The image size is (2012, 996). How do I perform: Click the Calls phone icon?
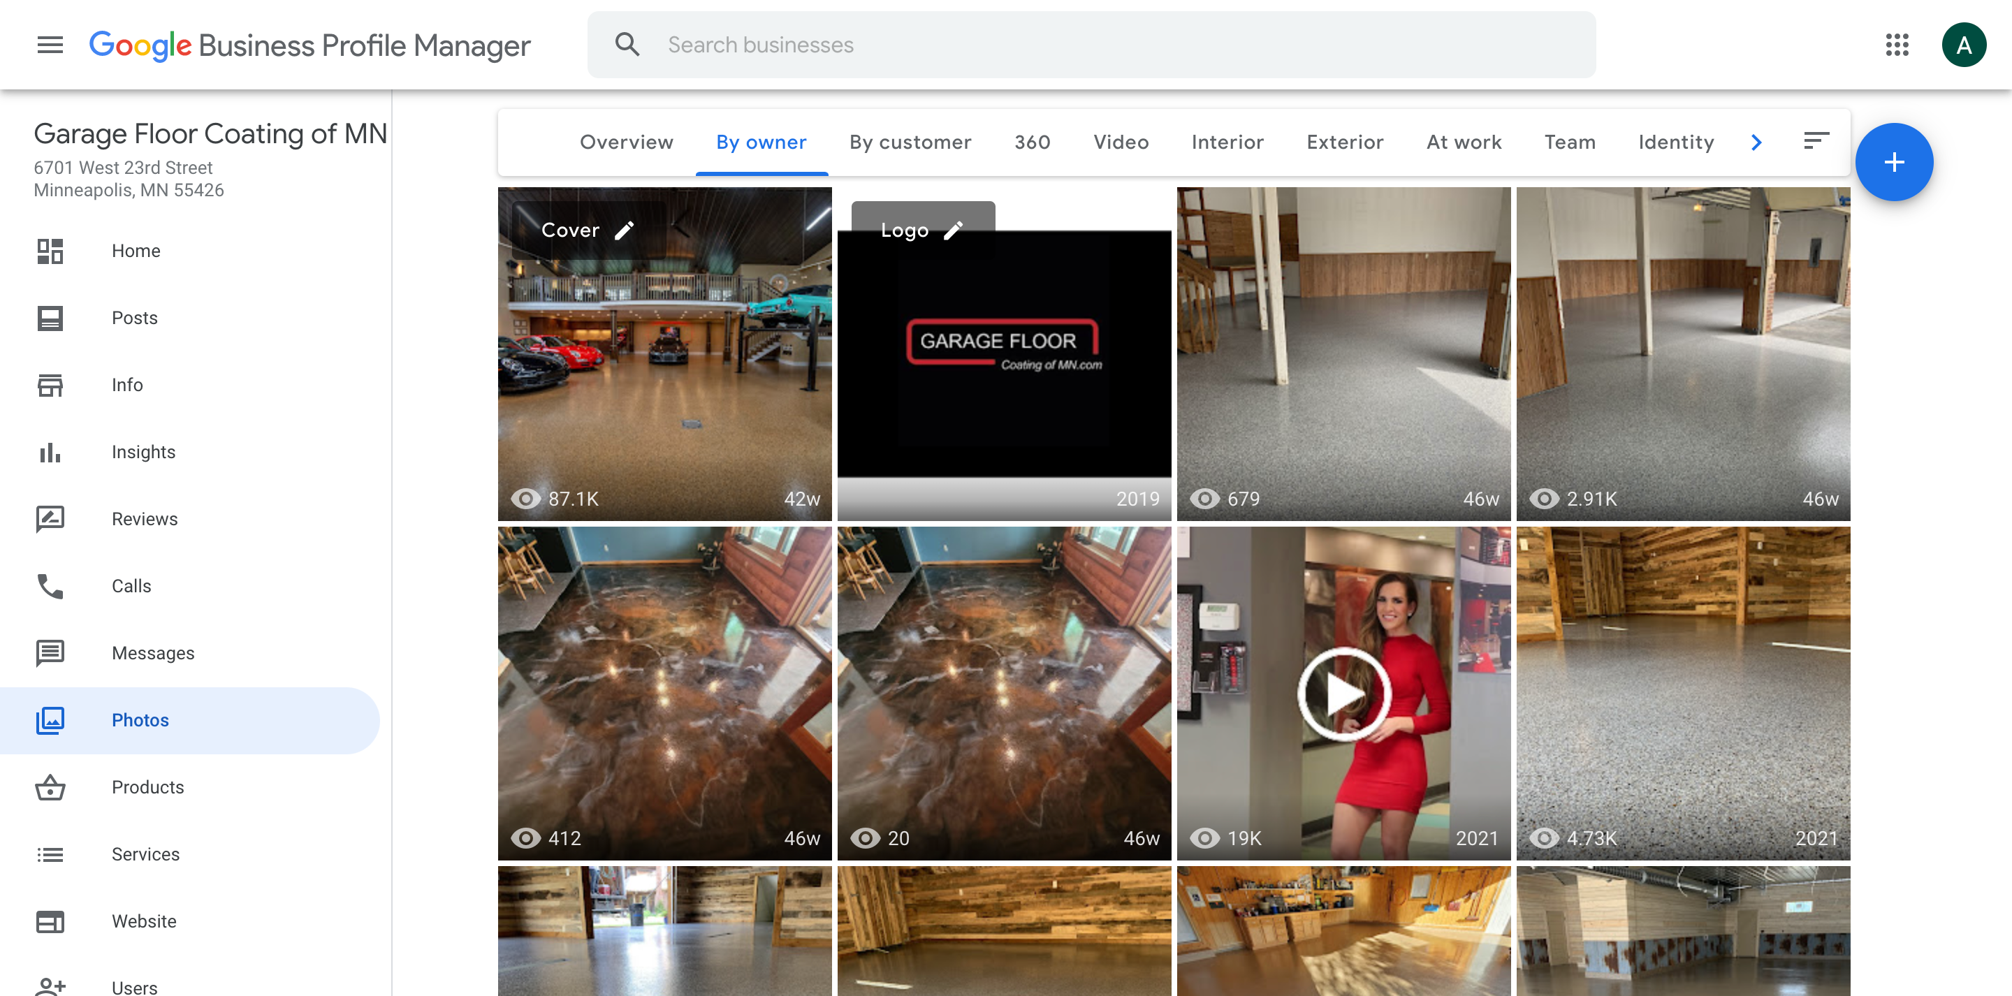pyautogui.click(x=50, y=586)
